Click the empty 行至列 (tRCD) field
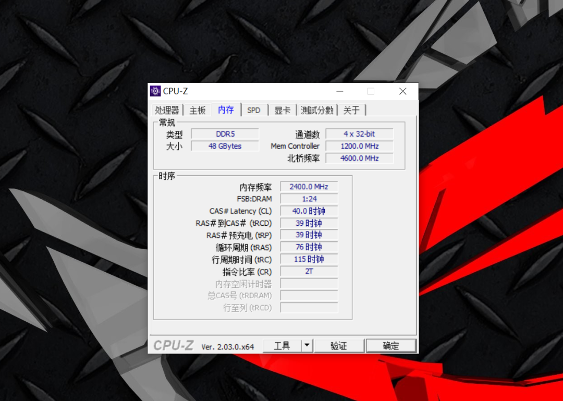Image resolution: width=563 pixels, height=401 pixels. click(309, 308)
